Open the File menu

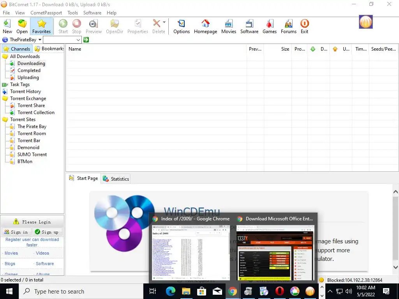(x=6, y=13)
